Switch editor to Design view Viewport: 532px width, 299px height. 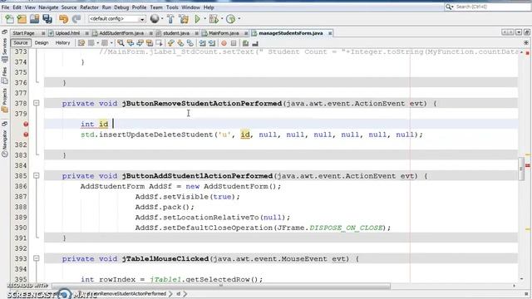click(42, 42)
